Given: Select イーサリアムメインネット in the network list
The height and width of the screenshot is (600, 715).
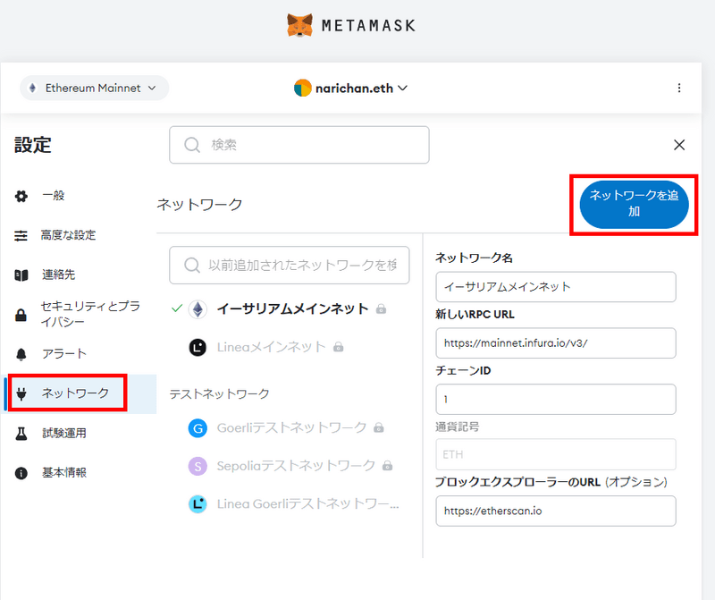Looking at the screenshot, I should click(x=292, y=309).
